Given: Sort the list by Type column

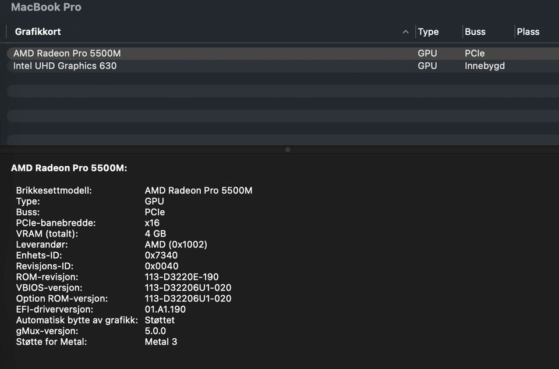Looking at the screenshot, I should (428, 32).
